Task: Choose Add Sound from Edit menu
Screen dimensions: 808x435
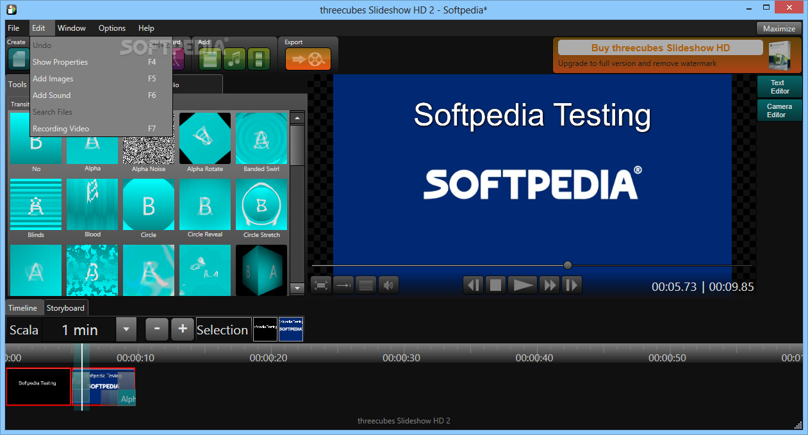Action: click(x=101, y=95)
